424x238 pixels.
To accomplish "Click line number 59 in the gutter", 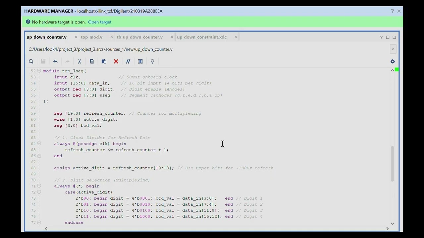I will click(33, 113).
